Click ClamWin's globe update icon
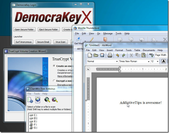 (38, 100)
